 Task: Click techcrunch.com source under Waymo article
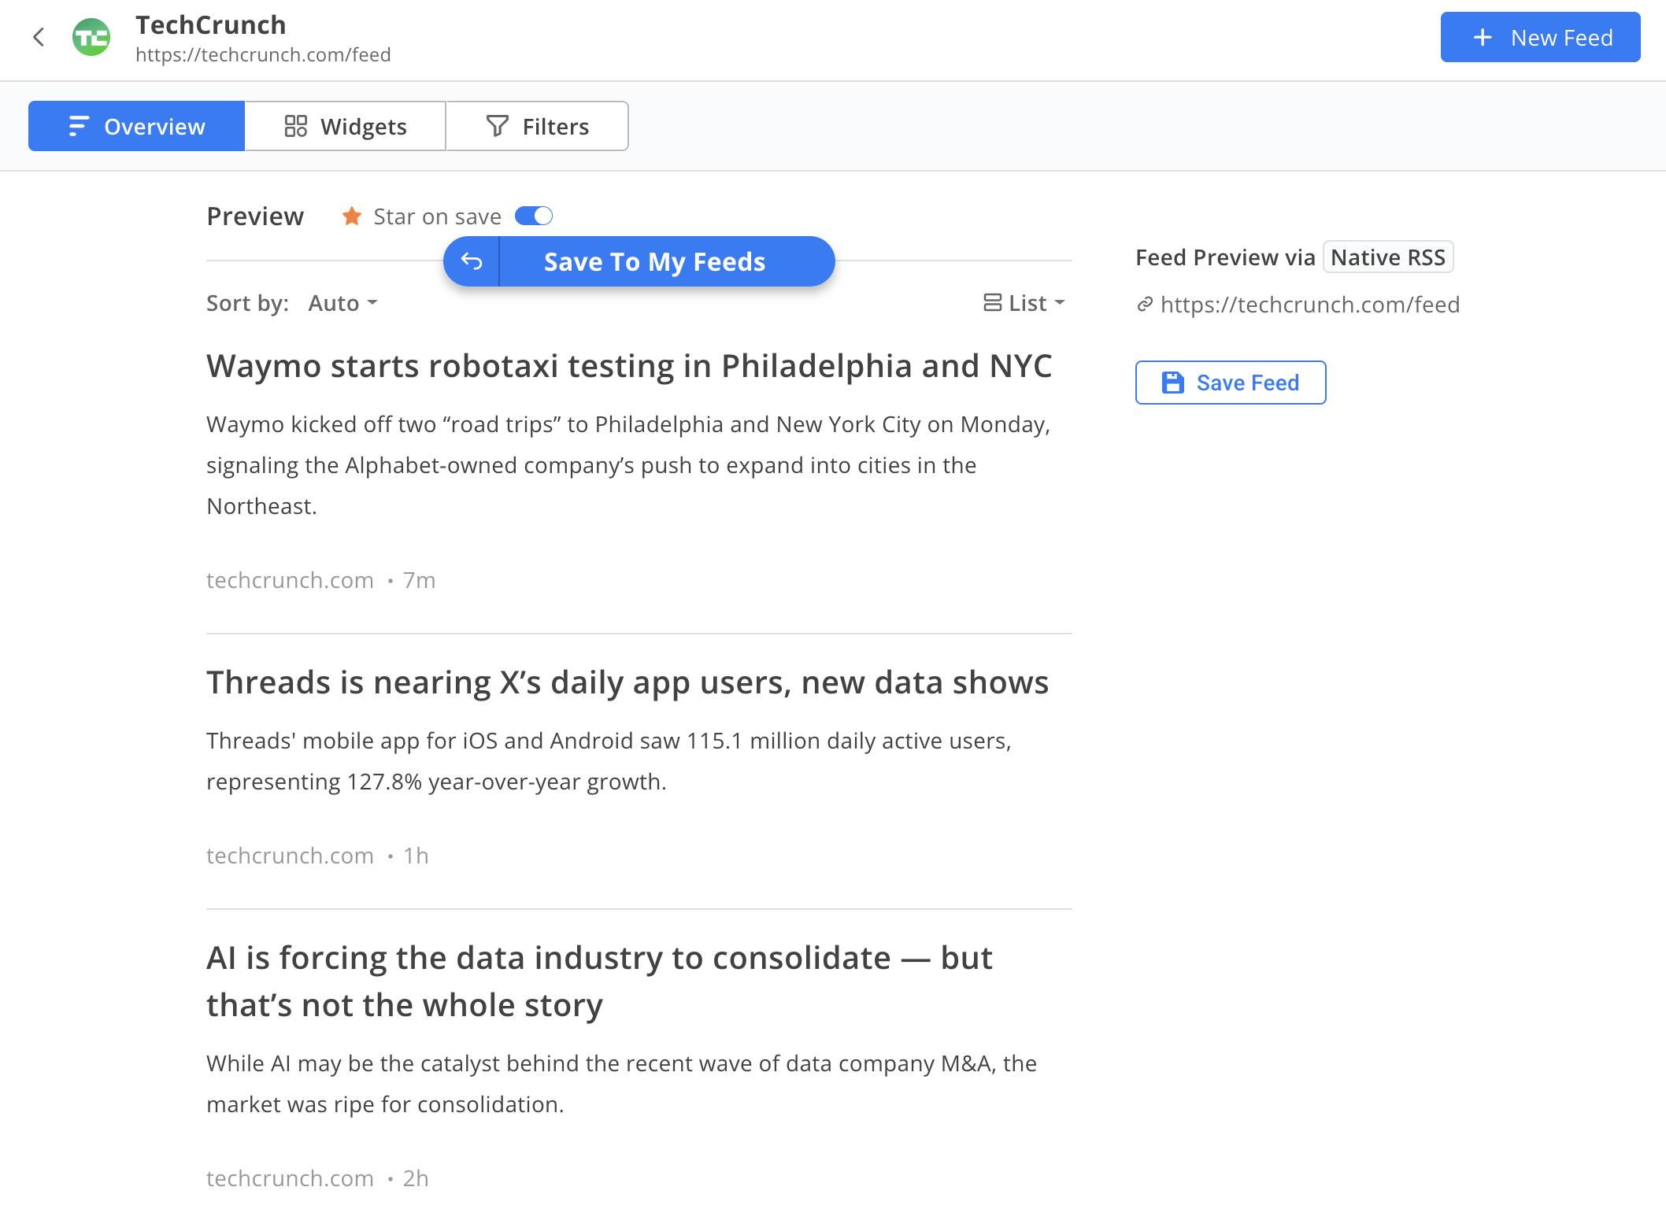click(x=290, y=580)
